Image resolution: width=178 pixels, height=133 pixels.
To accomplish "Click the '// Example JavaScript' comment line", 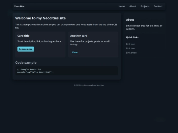I will point(29,69).
